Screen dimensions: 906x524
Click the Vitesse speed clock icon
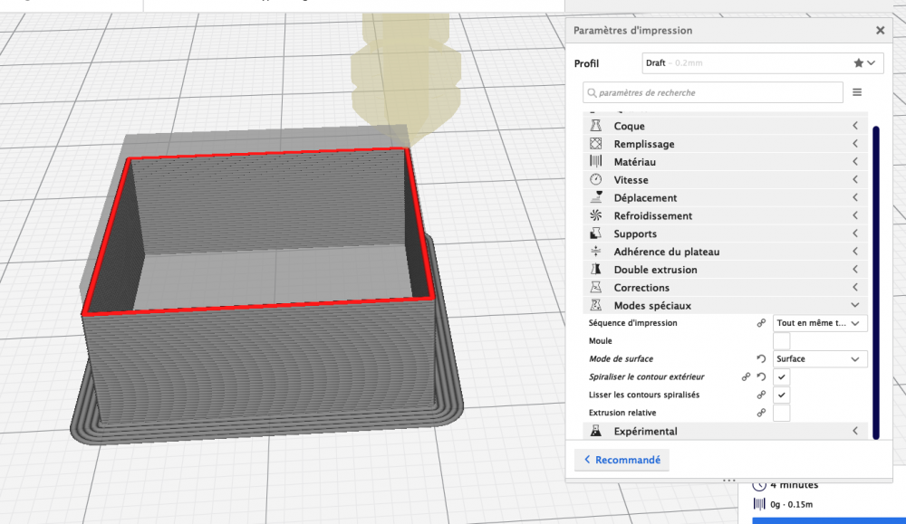pyautogui.click(x=596, y=179)
